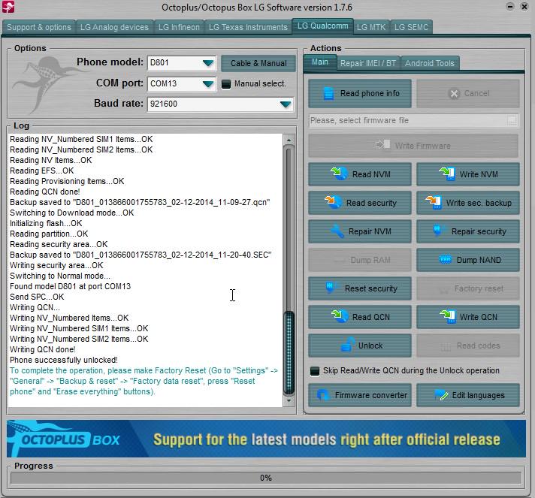Click the log scroll down arrow

tap(289, 400)
